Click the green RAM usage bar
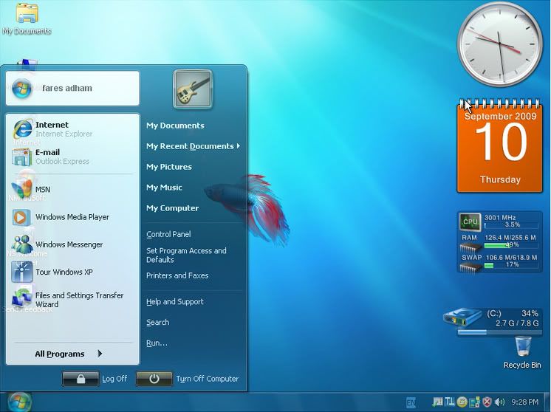Viewport: 551px width, 412px height. pos(511,245)
